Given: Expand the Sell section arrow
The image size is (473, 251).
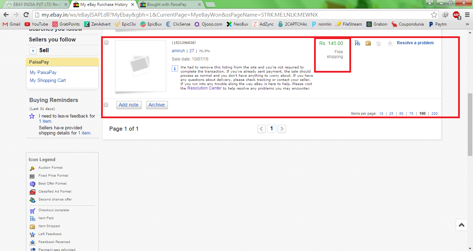Looking at the screenshot, I should pos(33,50).
